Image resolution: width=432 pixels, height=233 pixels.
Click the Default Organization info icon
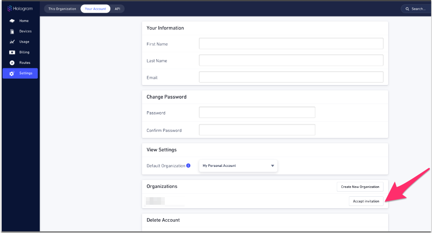[x=188, y=166]
